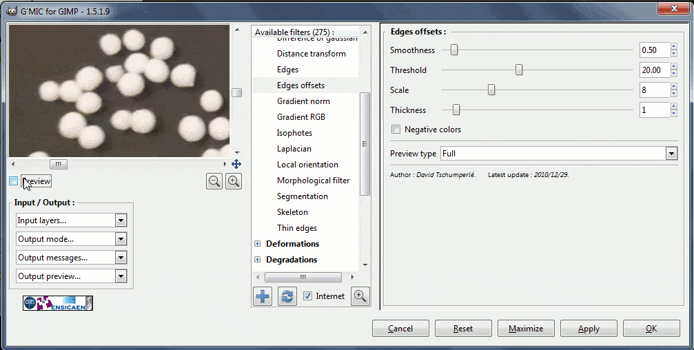Select the Laplacian filter
The height and width of the screenshot is (350, 694).
click(294, 149)
